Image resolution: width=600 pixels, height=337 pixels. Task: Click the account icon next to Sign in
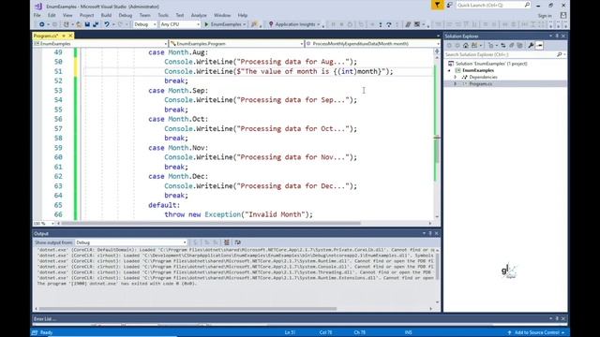pyautogui.click(x=563, y=15)
